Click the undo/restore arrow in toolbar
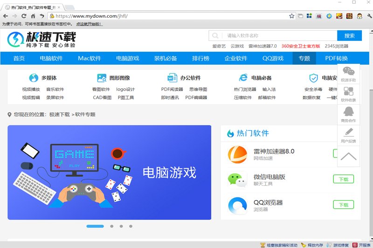 (x=42, y=16)
